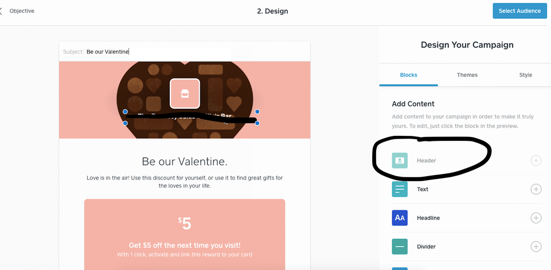Select the 'Get $5 off' coupon text
Viewport: 551px width, 270px height.
185,245
